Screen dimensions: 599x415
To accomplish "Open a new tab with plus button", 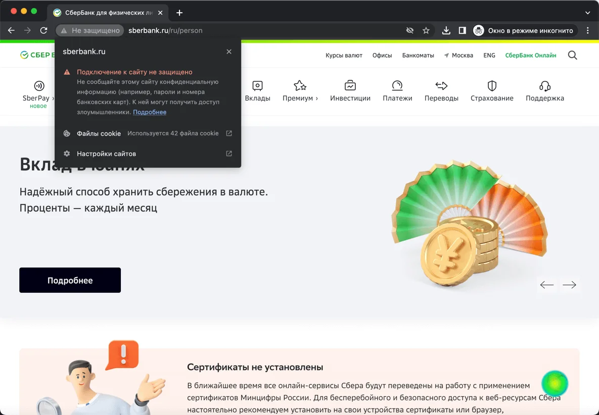I will [x=179, y=13].
